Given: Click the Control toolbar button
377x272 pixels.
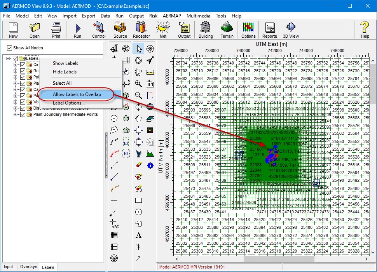Looking at the screenshot, I should 99,30.
